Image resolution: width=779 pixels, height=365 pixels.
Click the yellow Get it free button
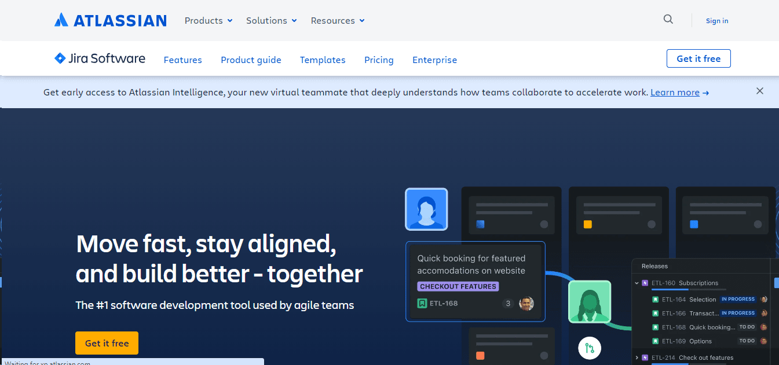click(x=107, y=343)
